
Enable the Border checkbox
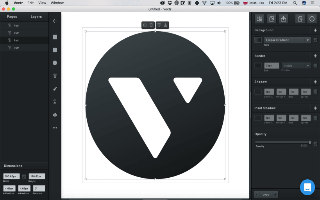point(315,66)
